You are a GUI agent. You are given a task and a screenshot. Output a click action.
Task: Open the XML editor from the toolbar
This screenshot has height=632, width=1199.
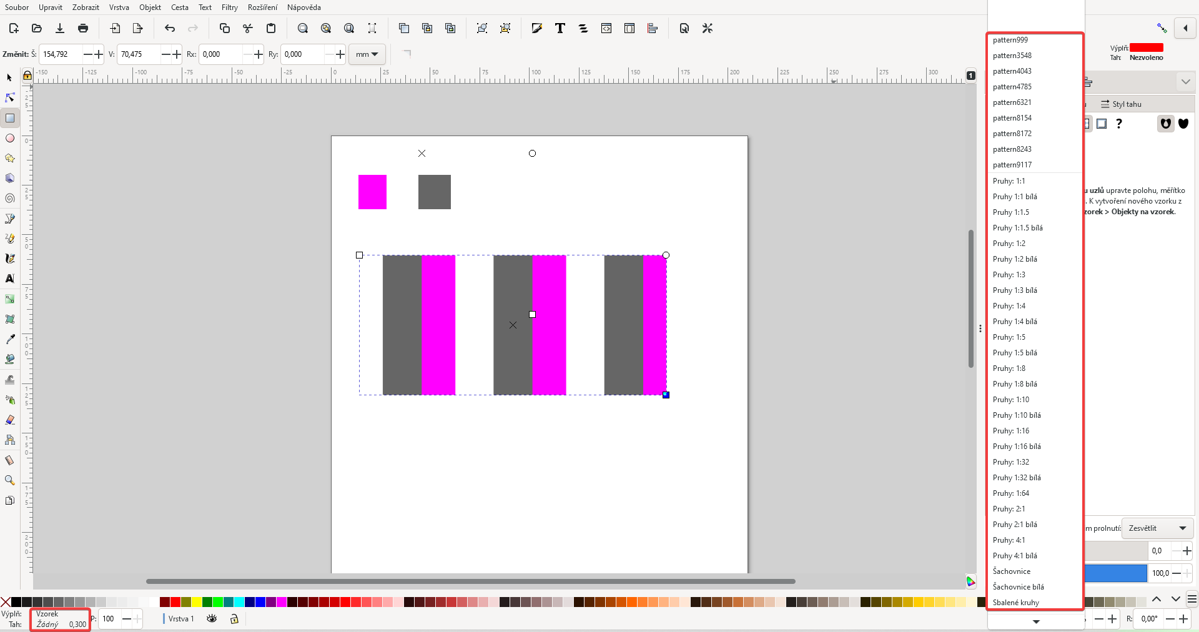pos(606,28)
